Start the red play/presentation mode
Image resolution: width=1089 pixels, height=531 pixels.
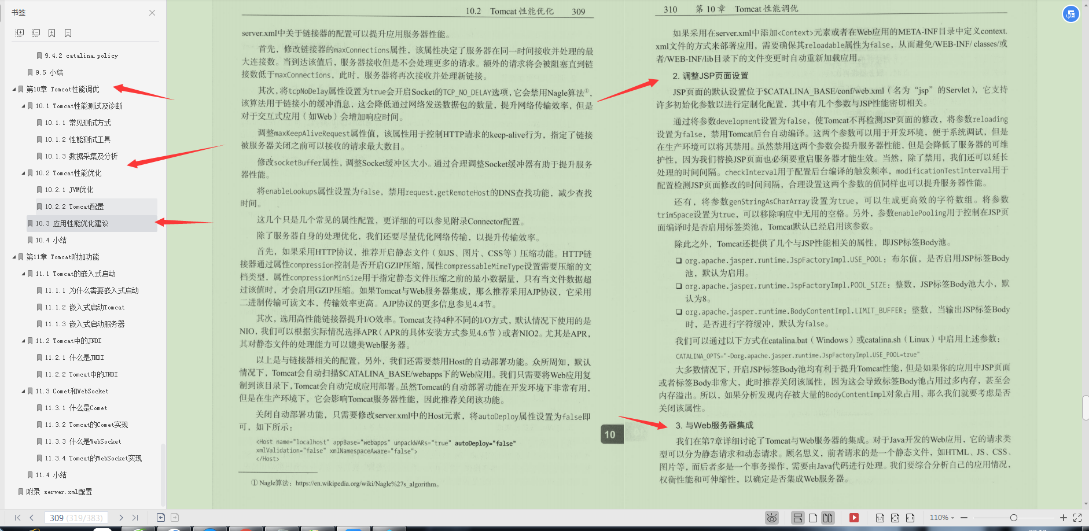click(x=855, y=518)
